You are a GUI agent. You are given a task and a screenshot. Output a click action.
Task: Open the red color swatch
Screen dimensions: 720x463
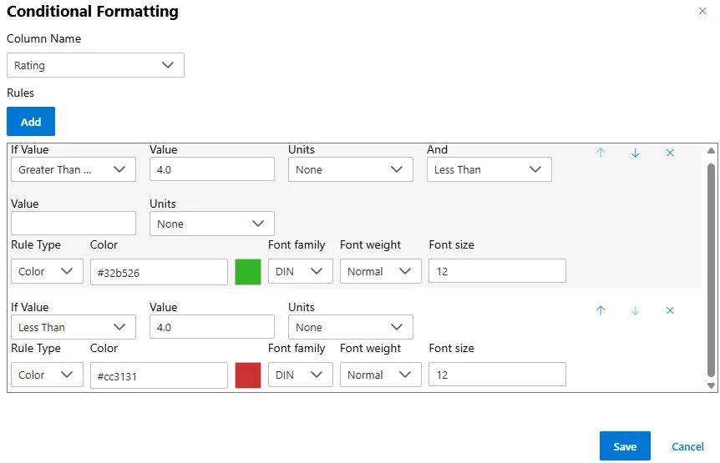pyautogui.click(x=248, y=375)
